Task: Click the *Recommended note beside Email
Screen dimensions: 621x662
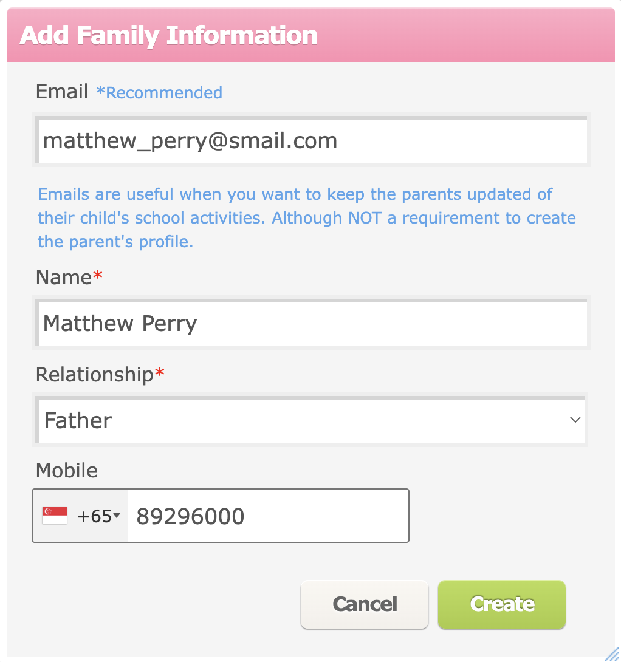Action: 160,93
